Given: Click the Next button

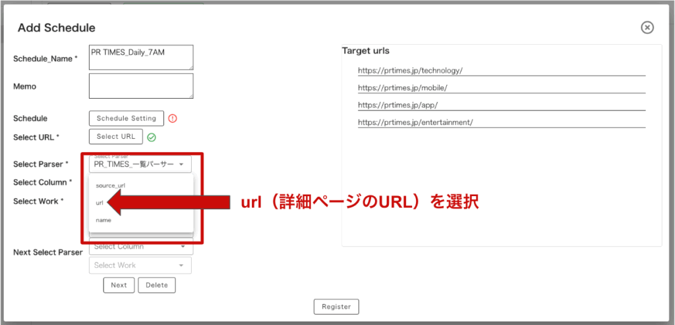Looking at the screenshot, I should (119, 285).
